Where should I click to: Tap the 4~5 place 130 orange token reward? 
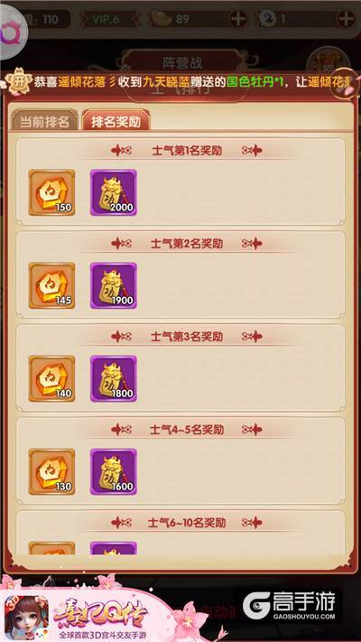(52, 471)
